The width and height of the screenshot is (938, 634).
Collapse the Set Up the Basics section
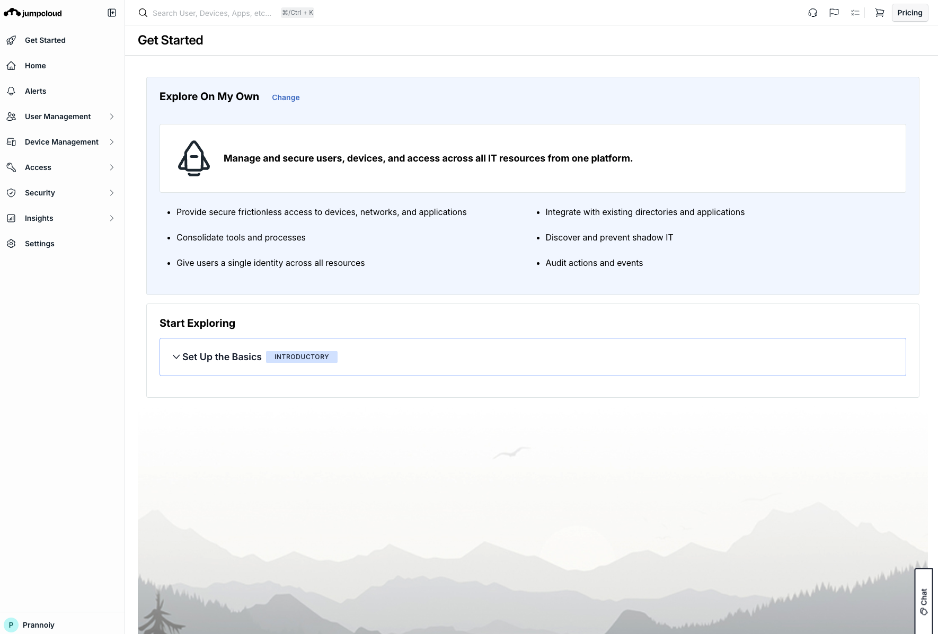tap(176, 357)
